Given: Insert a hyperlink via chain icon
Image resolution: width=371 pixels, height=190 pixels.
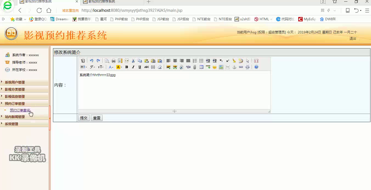Looking at the screenshot, I should (241, 67).
